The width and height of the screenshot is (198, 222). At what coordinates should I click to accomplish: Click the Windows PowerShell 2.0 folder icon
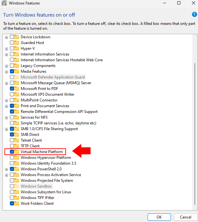pos(17,169)
